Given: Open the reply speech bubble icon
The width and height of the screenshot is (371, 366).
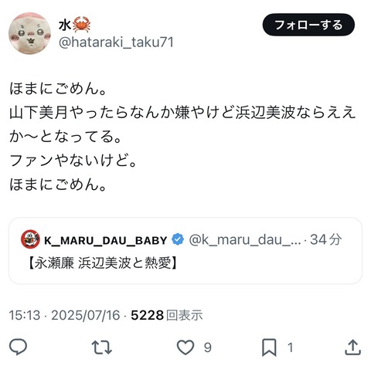Looking at the screenshot, I should [x=18, y=347].
